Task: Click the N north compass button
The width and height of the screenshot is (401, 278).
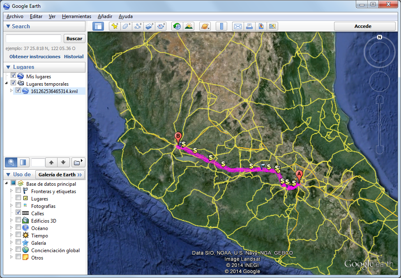Action: coord(380,37)
